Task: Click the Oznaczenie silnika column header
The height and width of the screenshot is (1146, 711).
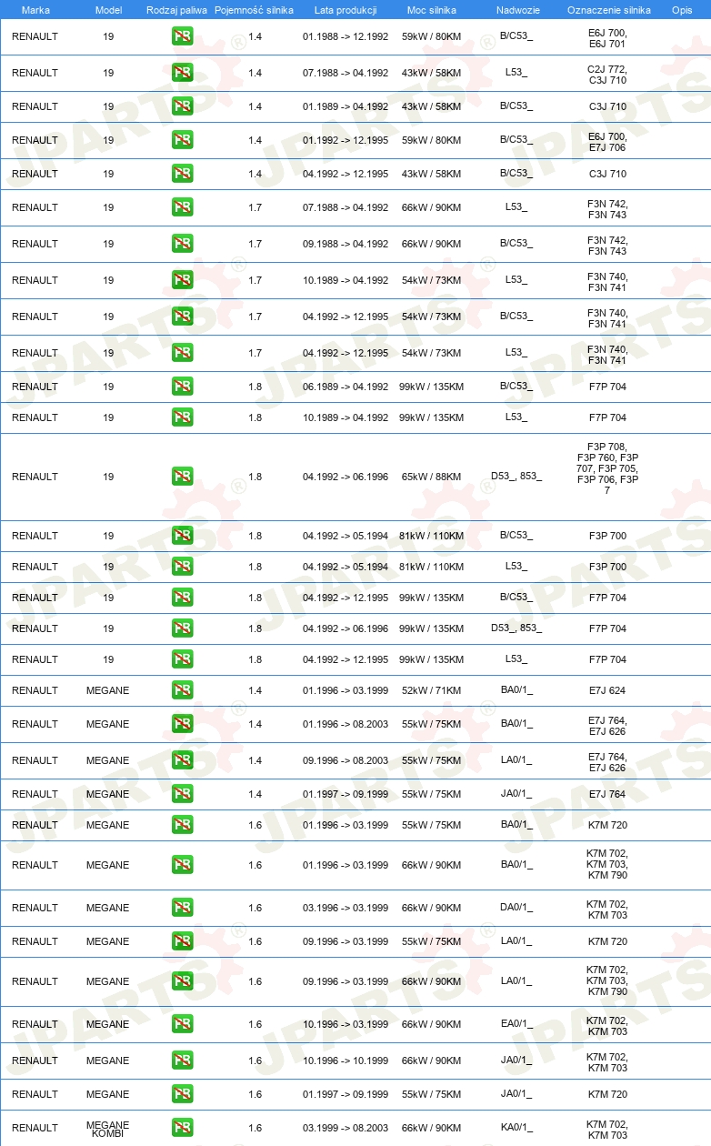Action: pyautogui.click(x=608, y=10)
